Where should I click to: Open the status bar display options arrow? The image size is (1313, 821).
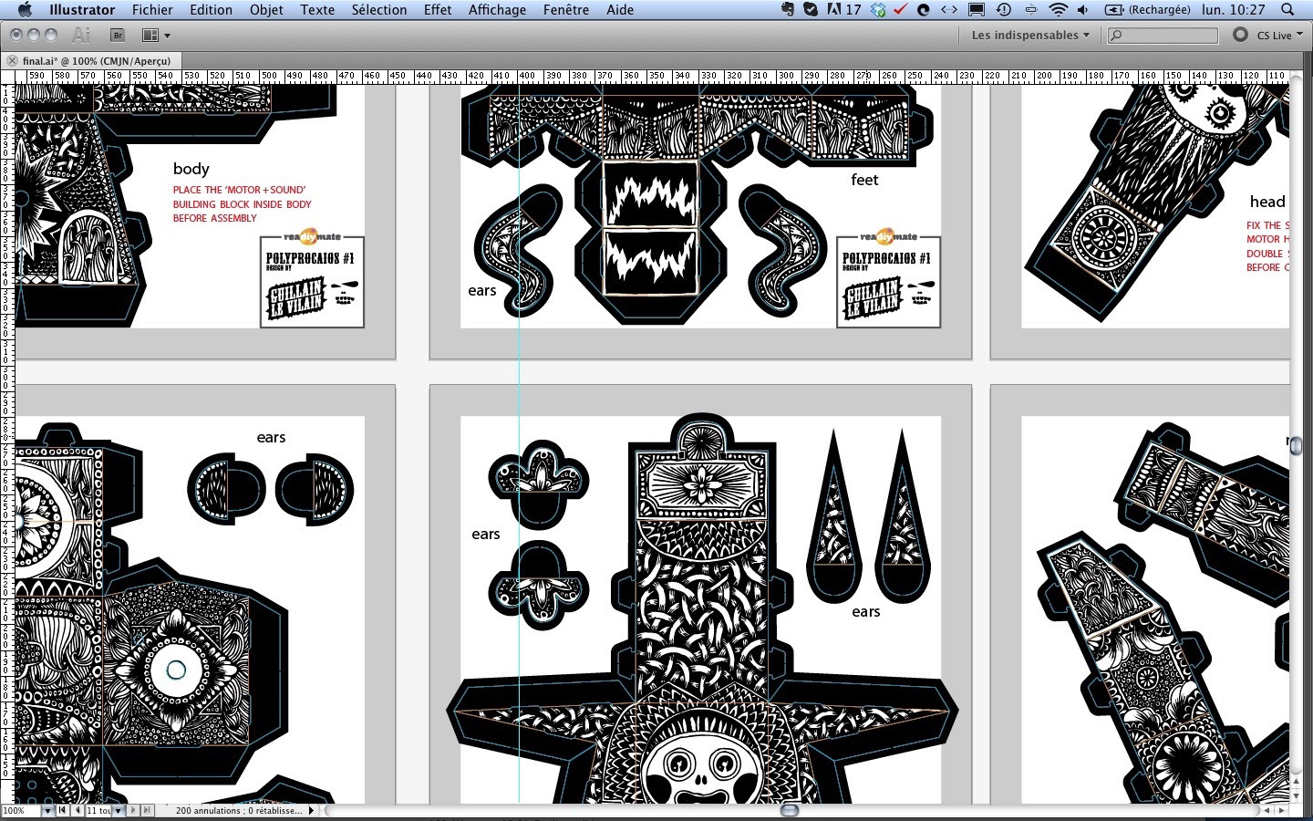point(311,810)
